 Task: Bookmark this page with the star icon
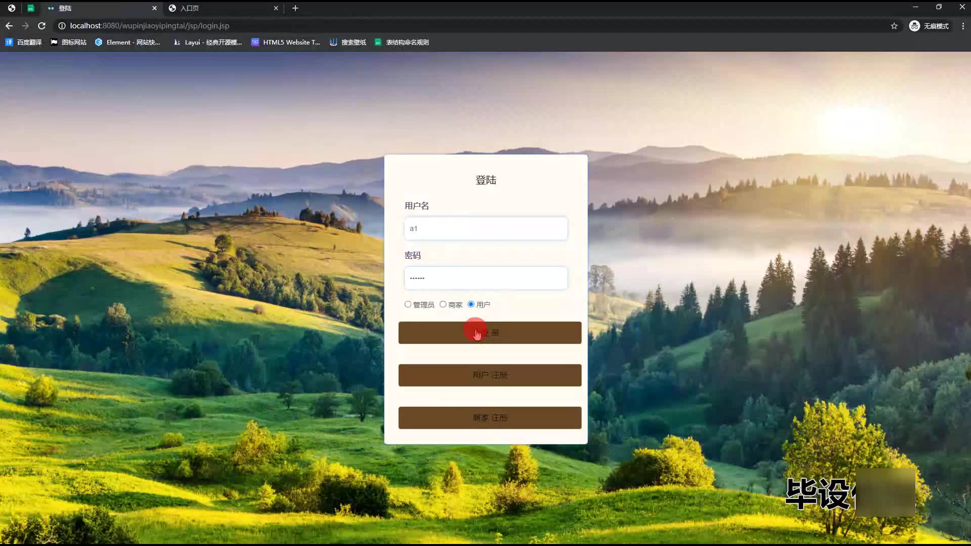tap(894, 26)
